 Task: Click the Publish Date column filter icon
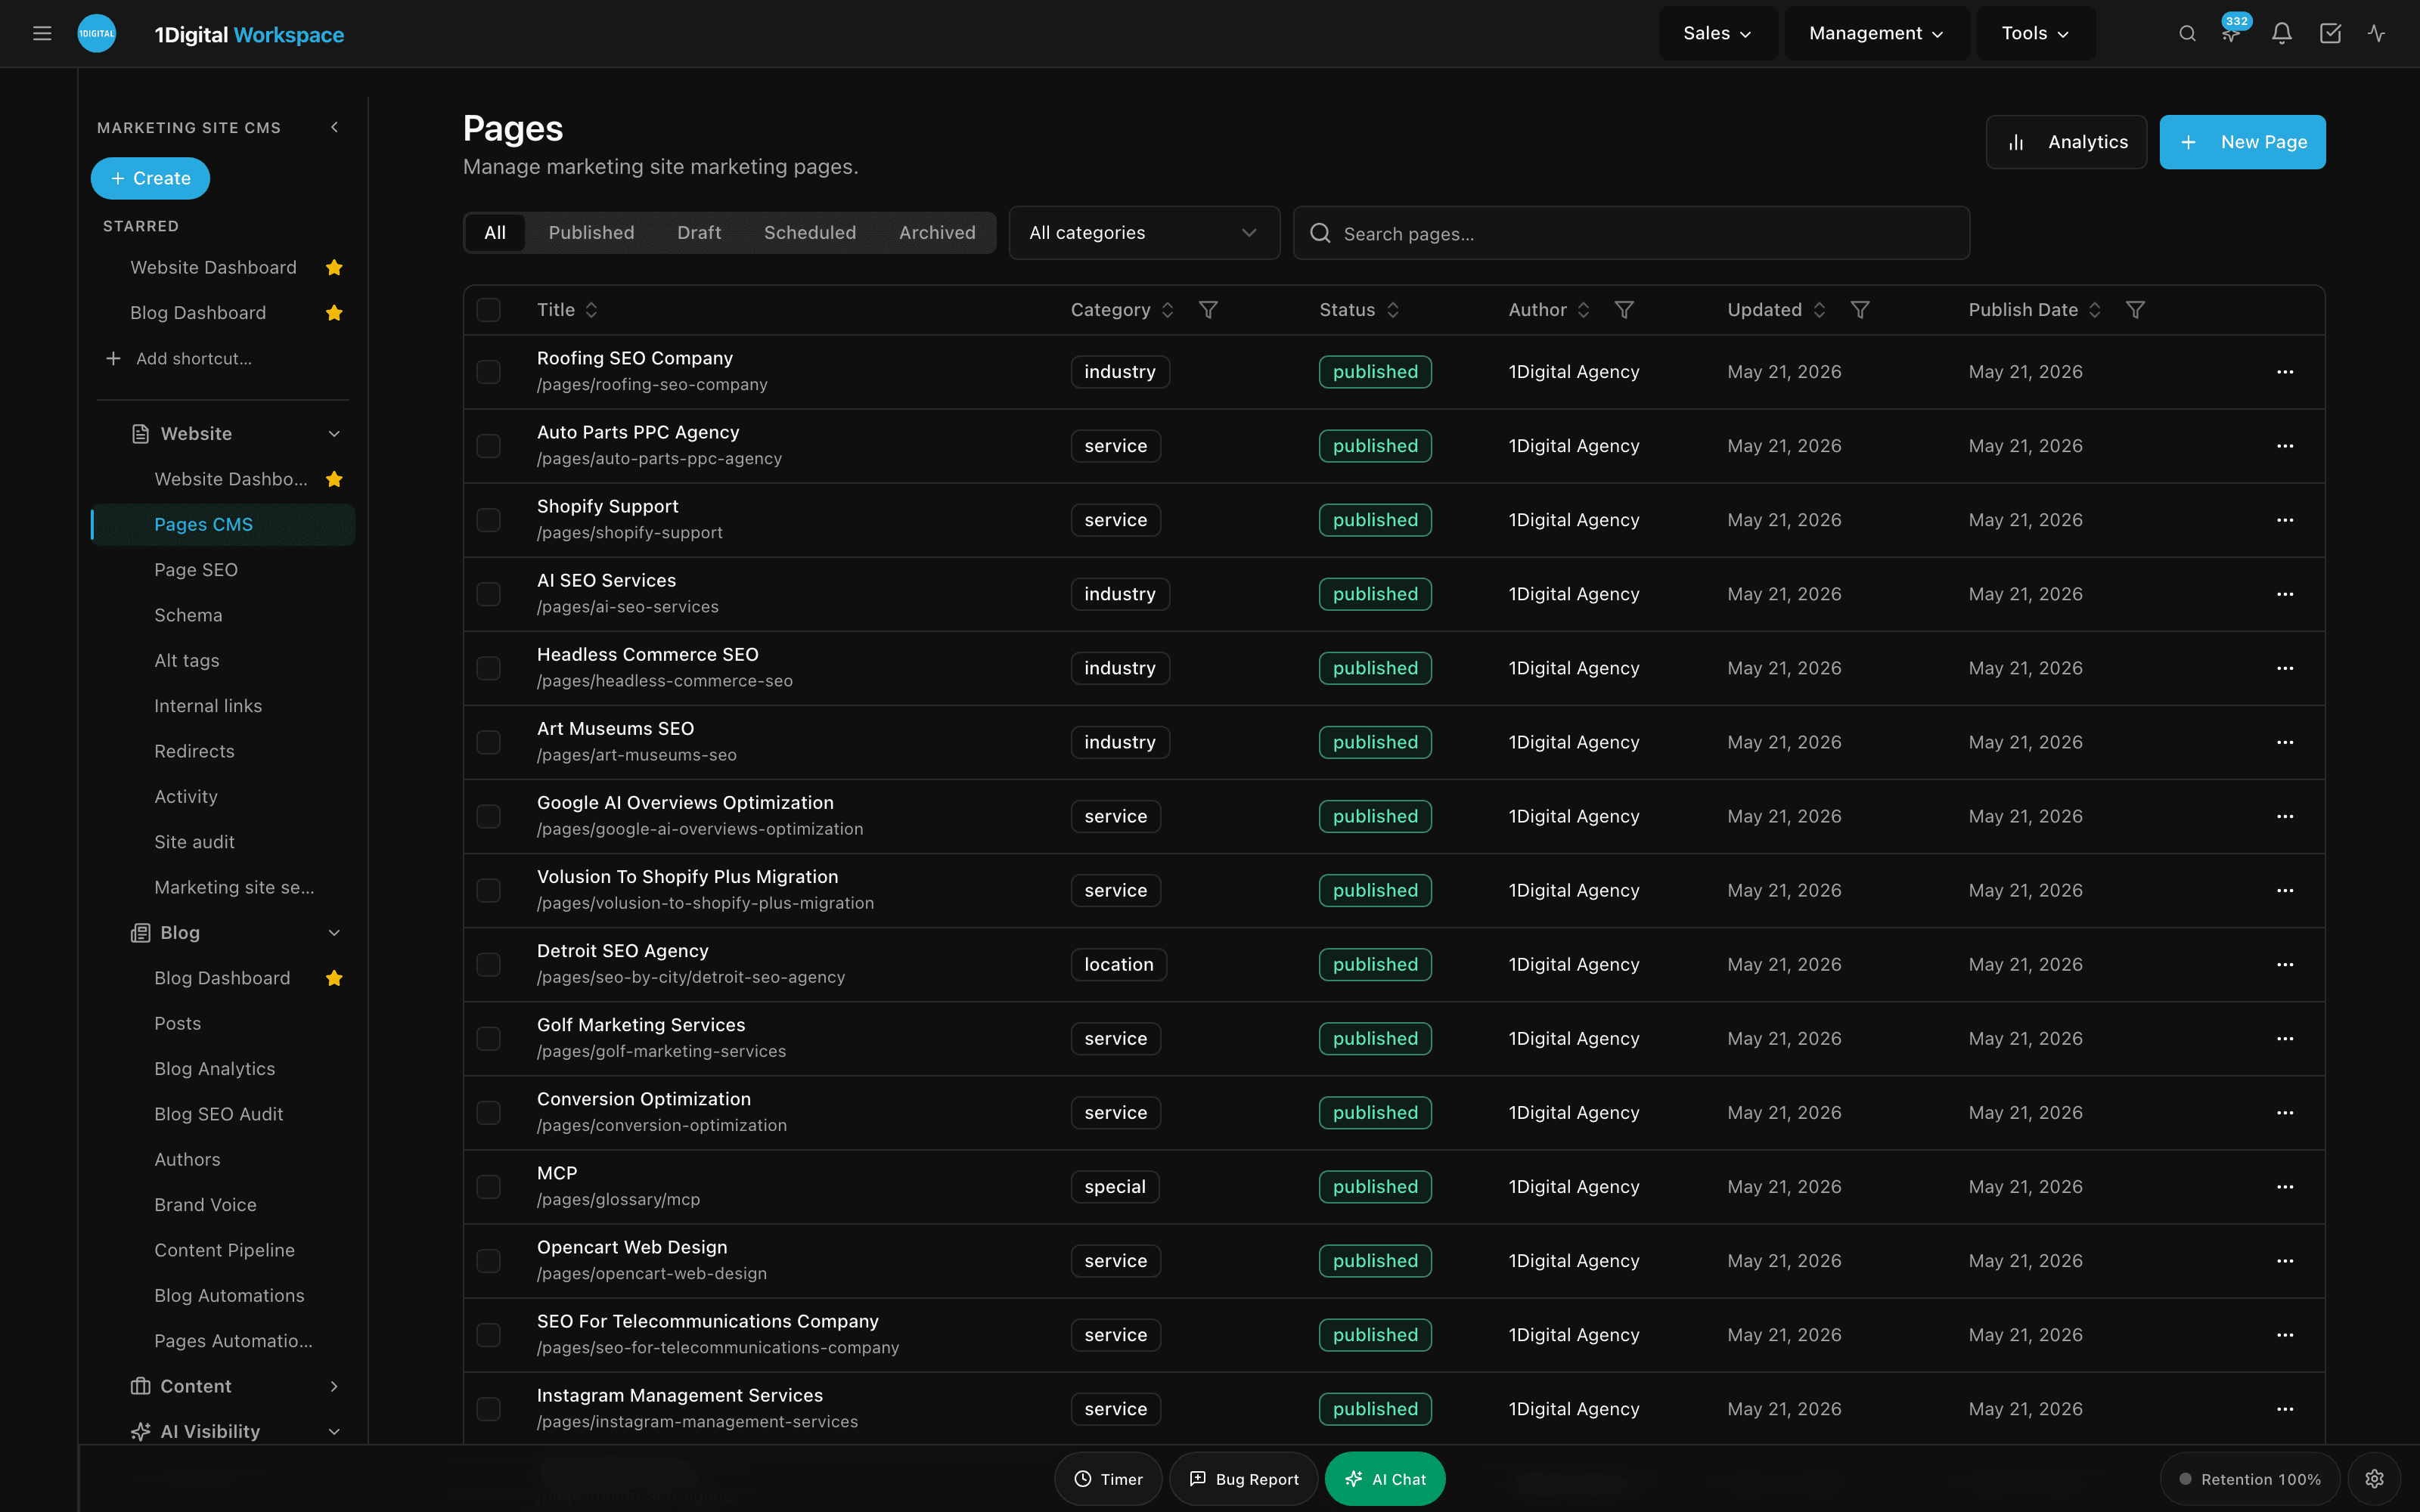(2135, 310)
